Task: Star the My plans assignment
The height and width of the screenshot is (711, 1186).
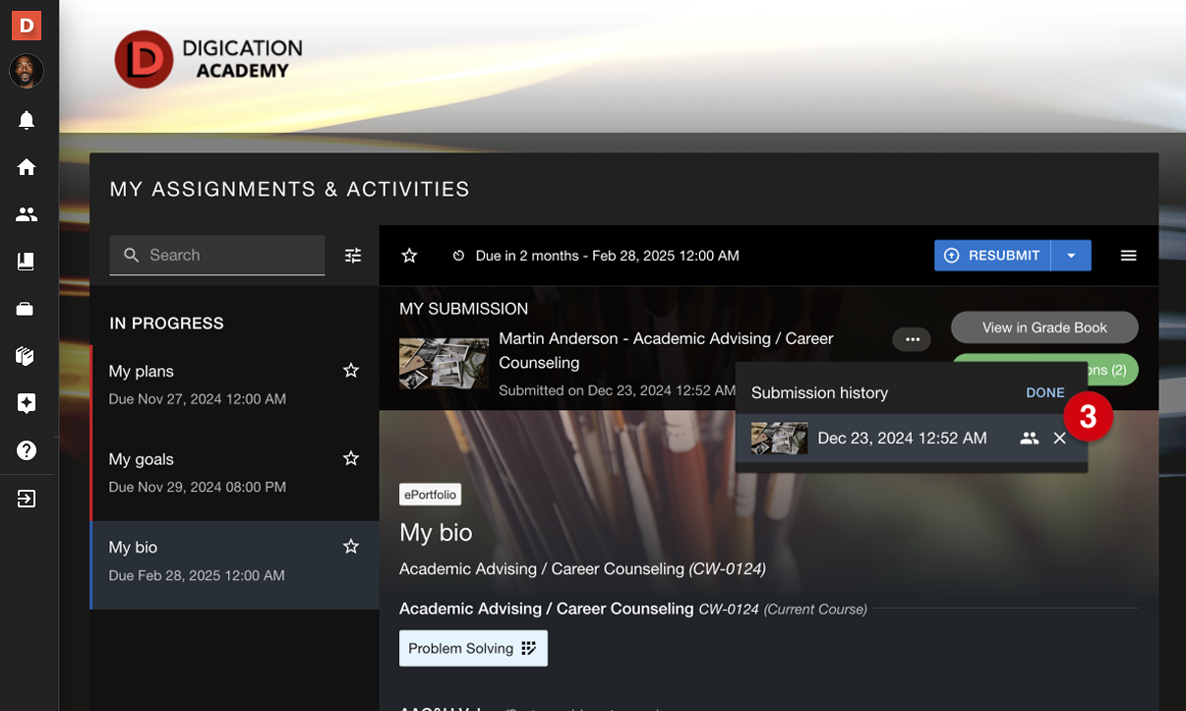Action: click(351, 371)
